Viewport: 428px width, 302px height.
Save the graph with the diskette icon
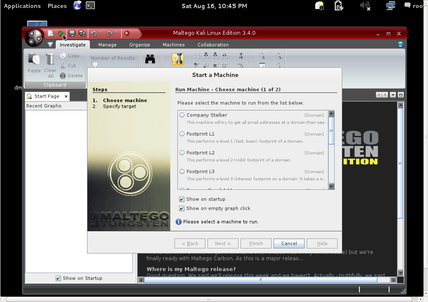tap(72, 33)
